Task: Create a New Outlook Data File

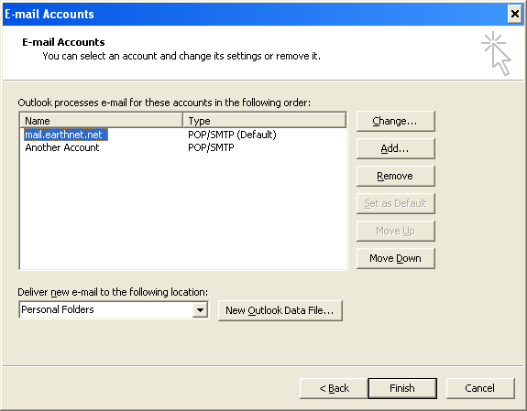Action: pos(280,310)
